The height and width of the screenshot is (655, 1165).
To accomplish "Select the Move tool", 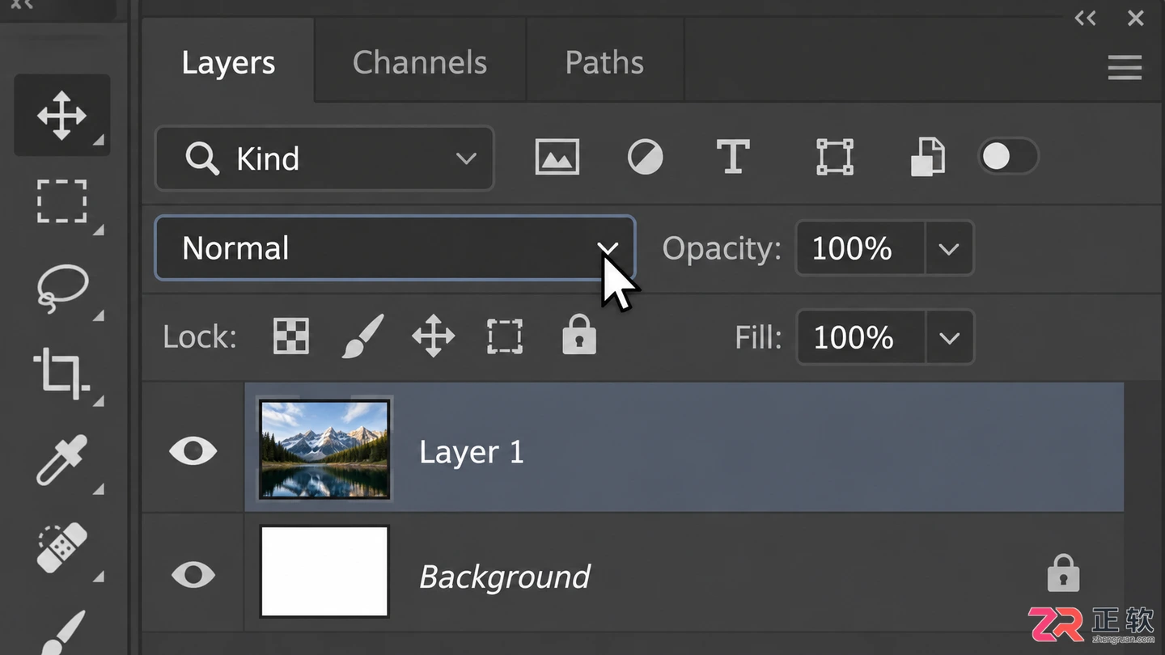I will click(62, 115).
